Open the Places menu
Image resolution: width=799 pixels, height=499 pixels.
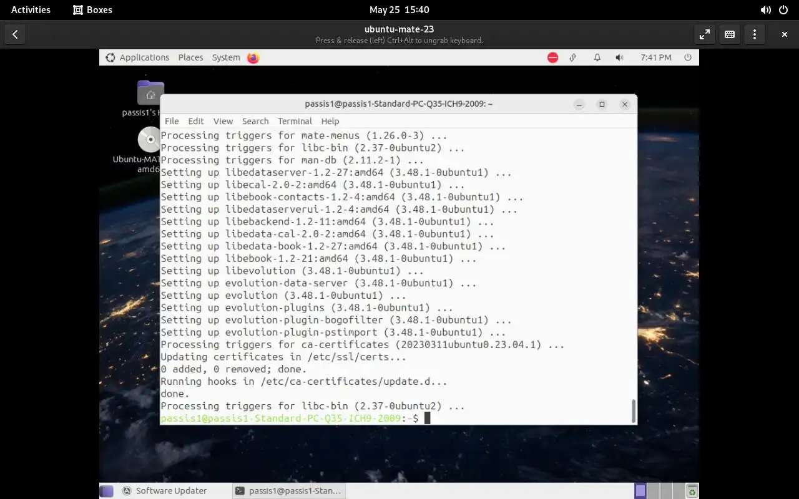(x=190, y=57)
